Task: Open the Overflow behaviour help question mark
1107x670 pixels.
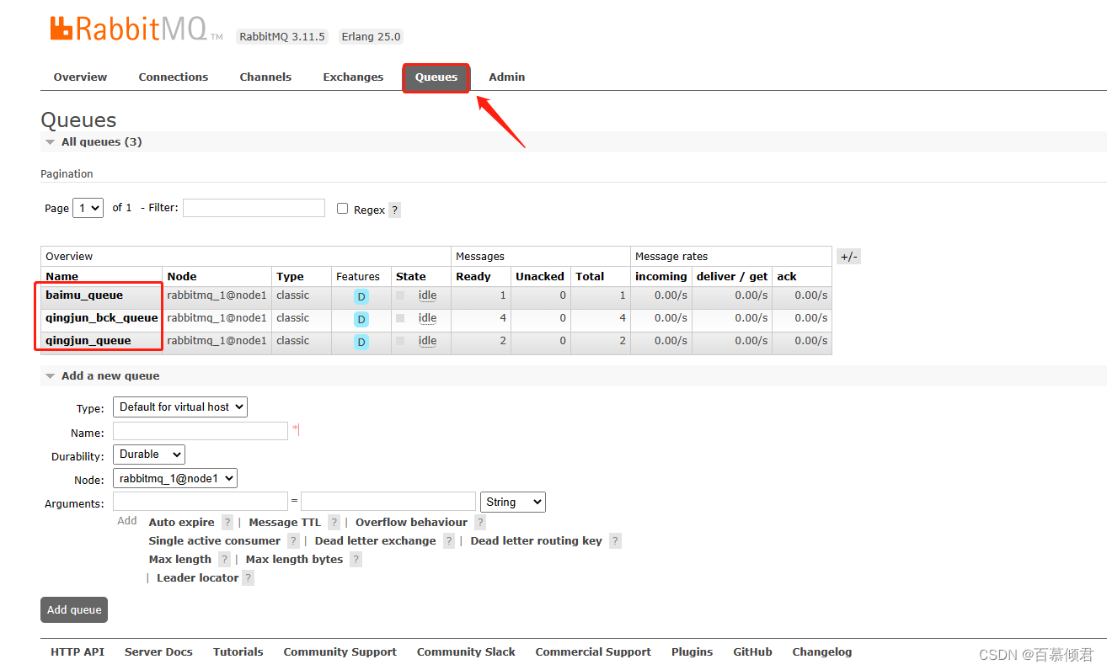Action: (480, 523)
